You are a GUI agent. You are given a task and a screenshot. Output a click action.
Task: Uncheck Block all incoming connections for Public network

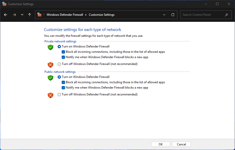pyautogui.click(x=63, y=82)
